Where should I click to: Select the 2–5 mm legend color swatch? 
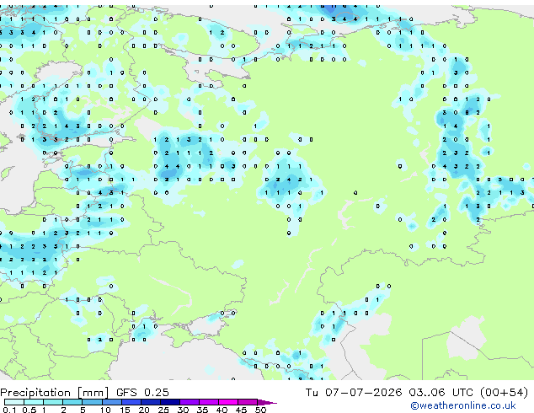pyautogui.click(x=72, y=402)
